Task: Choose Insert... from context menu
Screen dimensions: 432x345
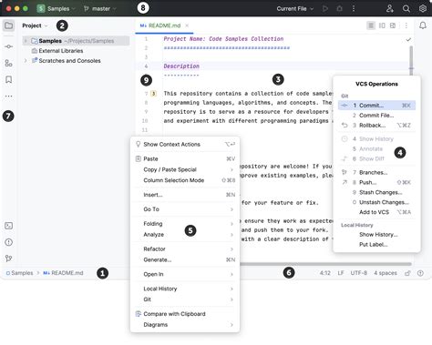Action: [x=185, y=195]
